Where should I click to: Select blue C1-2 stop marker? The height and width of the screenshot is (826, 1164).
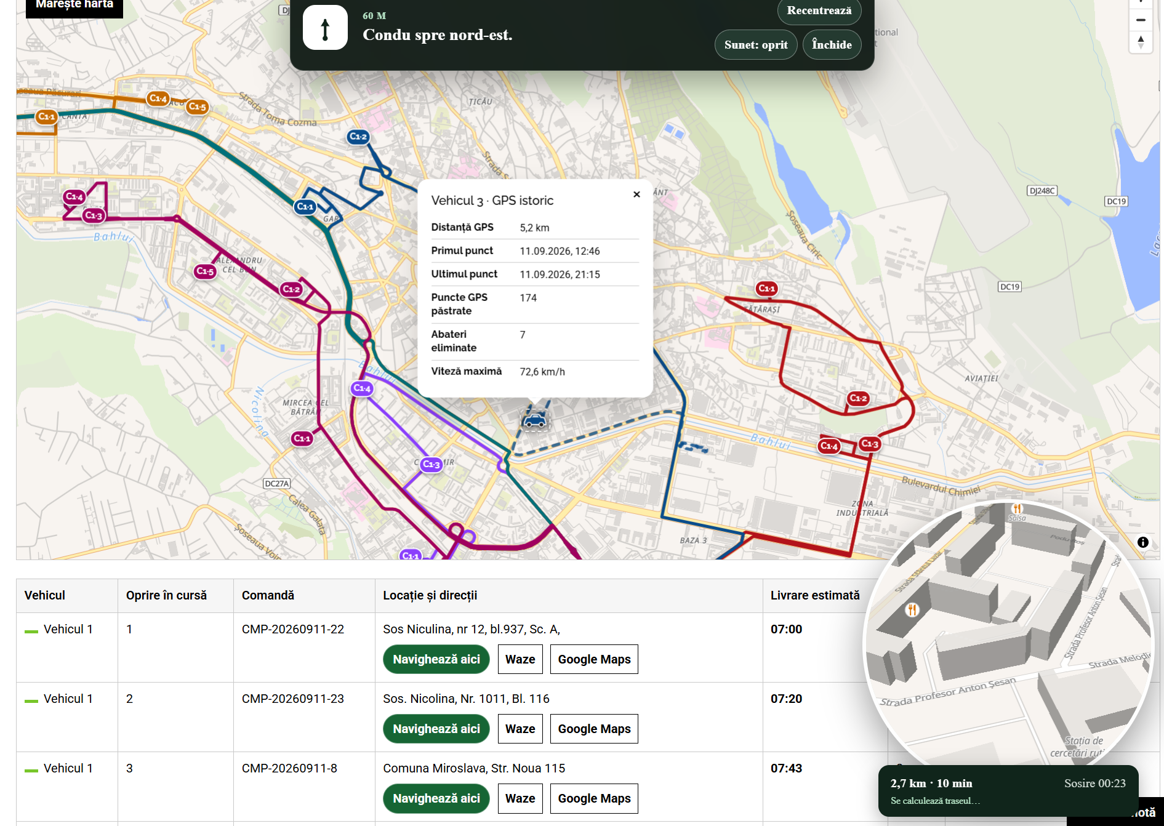[x=358, y=136]
